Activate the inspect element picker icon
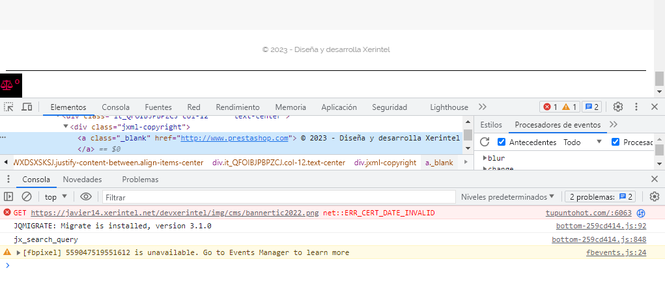This screenshot has width=665, height=296. (8, 107)
